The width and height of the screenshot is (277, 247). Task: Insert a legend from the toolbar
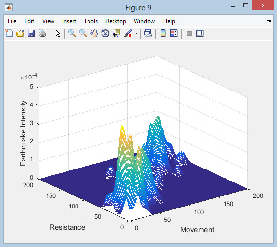click(x=174, y=33)
